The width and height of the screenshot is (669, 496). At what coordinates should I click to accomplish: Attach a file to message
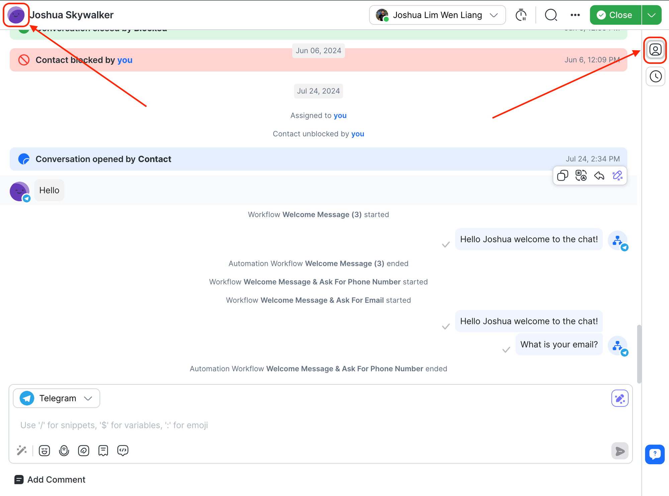[x=84, y=451]
